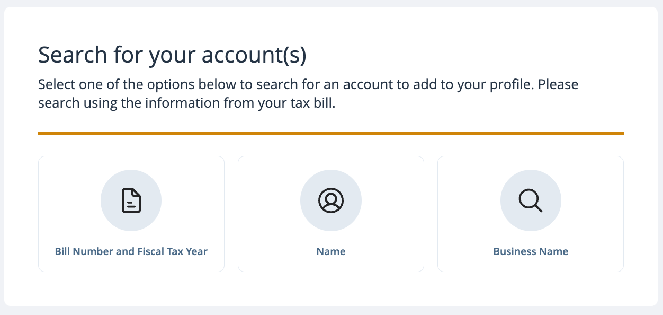663x315 pixels.
Task: Select the gray circle behind the document icon
Action: [x=131, y=200]
